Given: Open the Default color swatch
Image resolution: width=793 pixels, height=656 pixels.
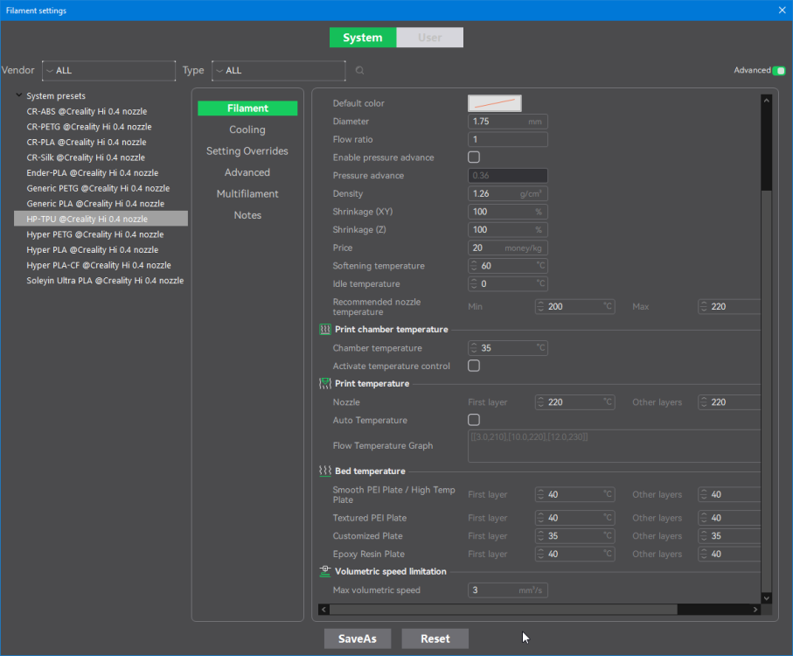Looking at the screenshot, I should (x=495, y=103).
